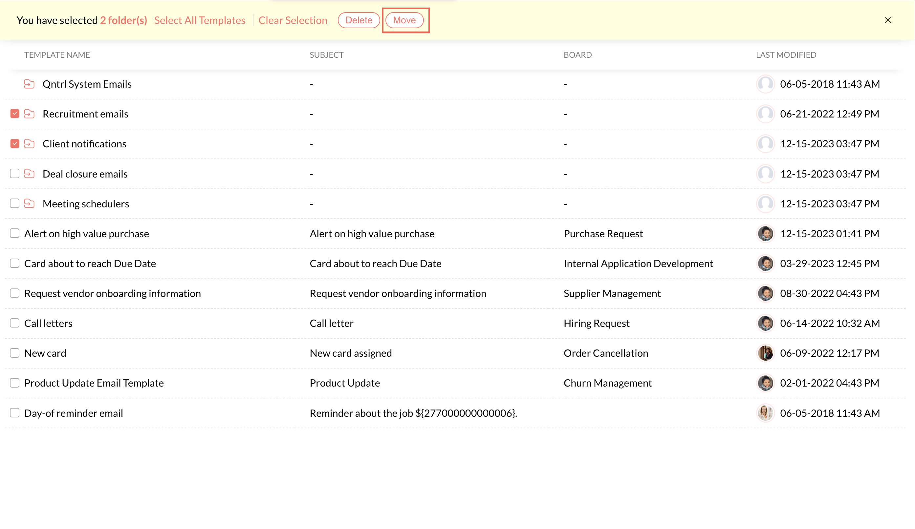The height and width of the screenshot is (529, 915).
Task: Close the yellow selection banner
Action: pos(888,20)
